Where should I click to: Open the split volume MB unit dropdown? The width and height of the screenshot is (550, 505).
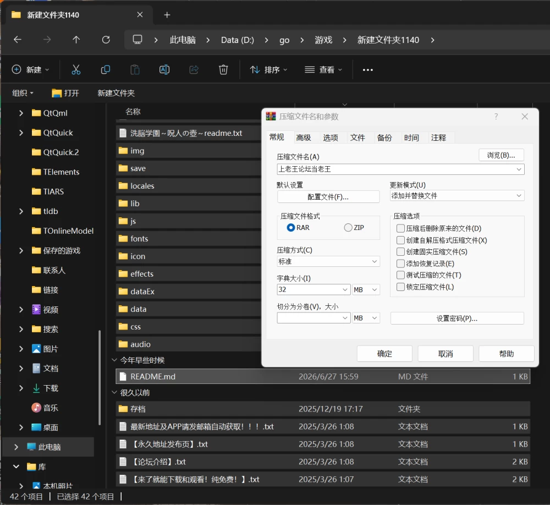(x=366, y=318)
